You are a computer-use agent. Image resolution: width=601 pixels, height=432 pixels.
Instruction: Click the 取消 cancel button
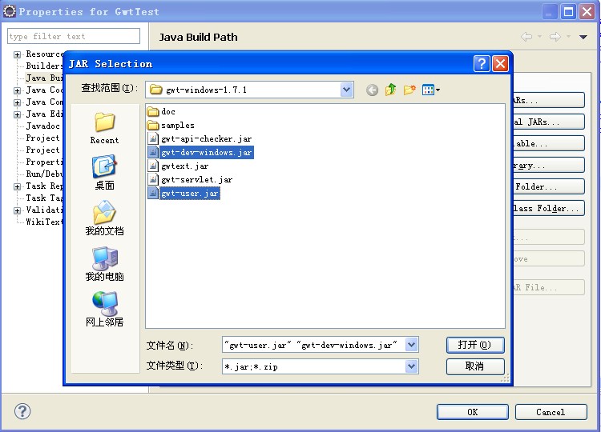(x=475, y=366)
